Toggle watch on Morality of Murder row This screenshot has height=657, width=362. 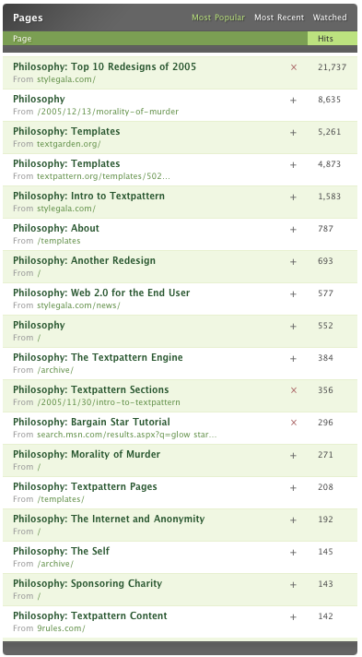pos(293,456)
